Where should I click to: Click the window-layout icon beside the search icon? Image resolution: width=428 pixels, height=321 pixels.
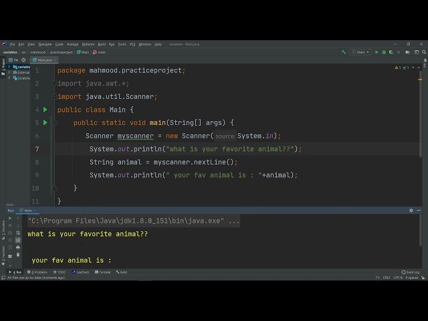coord(417,52)
